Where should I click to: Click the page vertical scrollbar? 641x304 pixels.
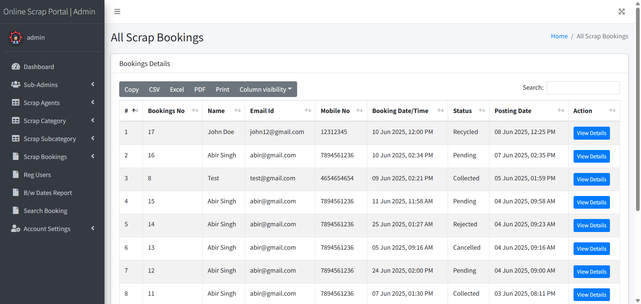pyautogui.click(x=638, y=110)
